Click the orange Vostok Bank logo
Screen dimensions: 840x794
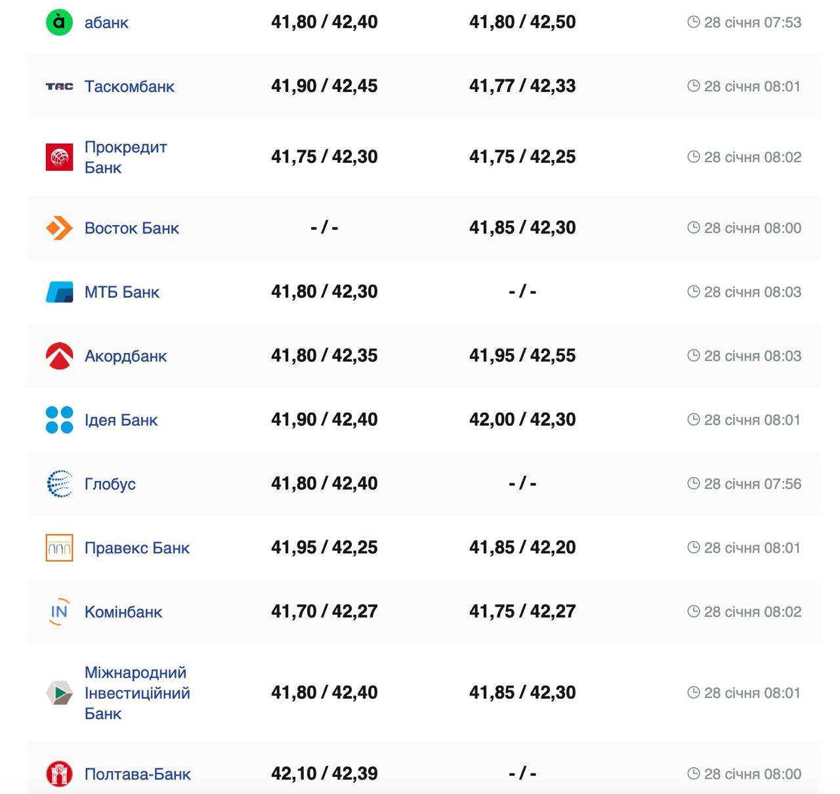point(59,228)
